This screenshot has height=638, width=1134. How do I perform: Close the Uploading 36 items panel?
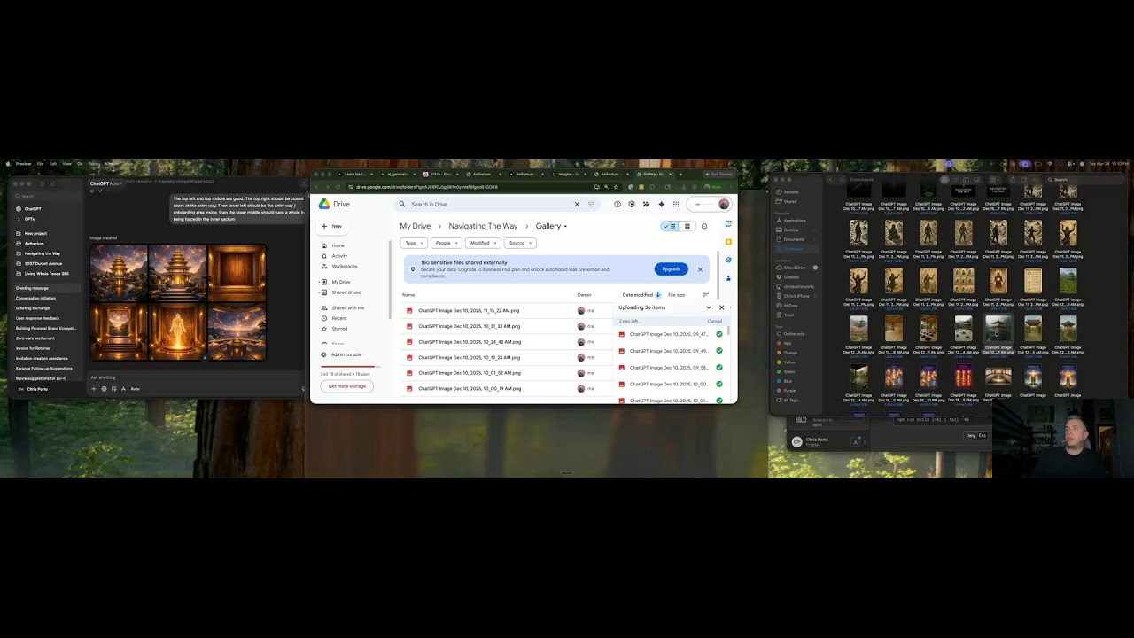(x=721, y=307)
